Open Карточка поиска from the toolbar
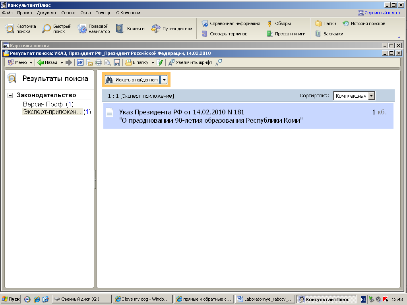Viewport: 407px width, 305px height. 21,29
